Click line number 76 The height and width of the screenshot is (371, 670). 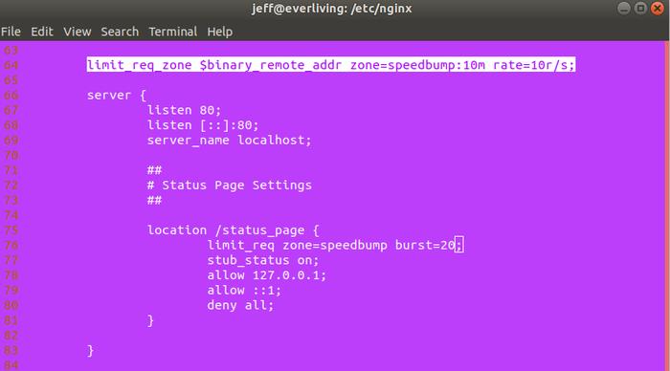(x=11, y=246)
